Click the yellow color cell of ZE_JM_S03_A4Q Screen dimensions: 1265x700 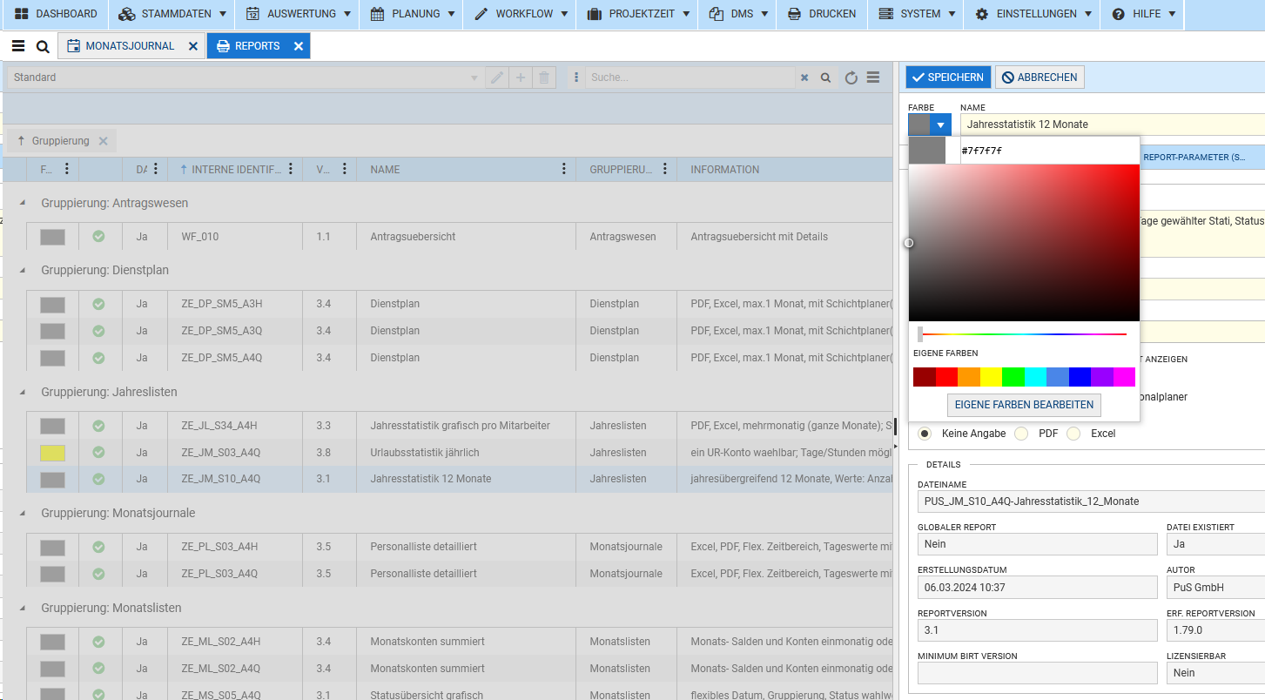click(x=52, y=453)
